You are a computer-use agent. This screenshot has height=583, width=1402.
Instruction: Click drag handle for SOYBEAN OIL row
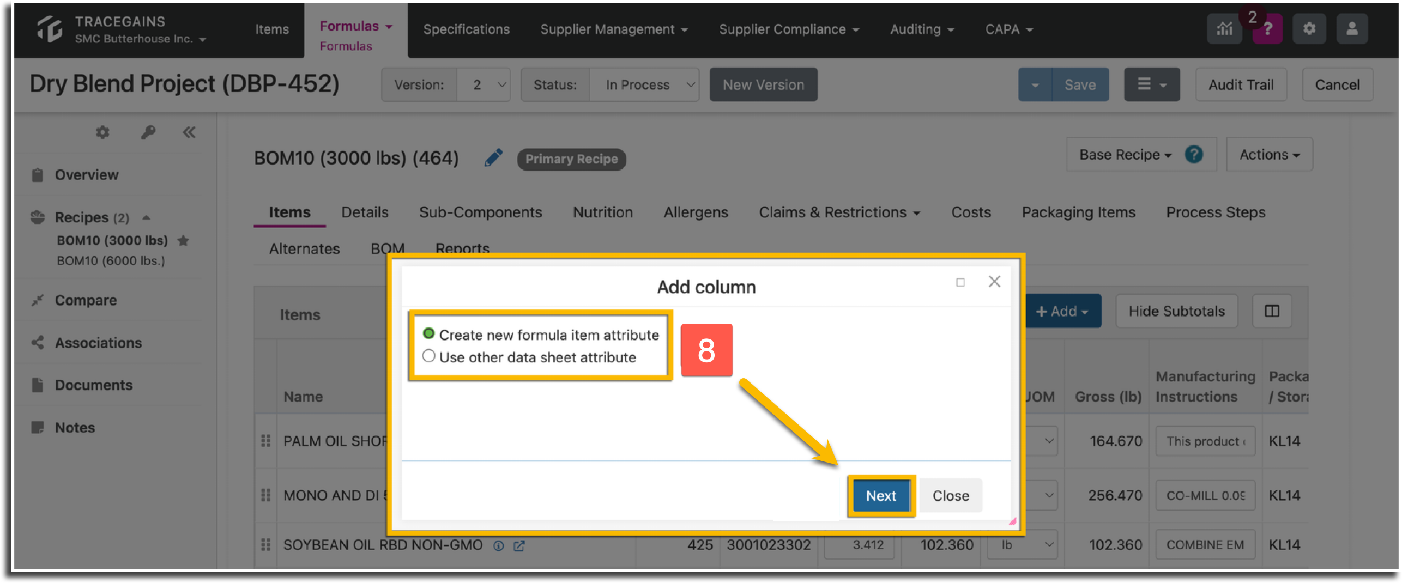(x=265, y=545)
